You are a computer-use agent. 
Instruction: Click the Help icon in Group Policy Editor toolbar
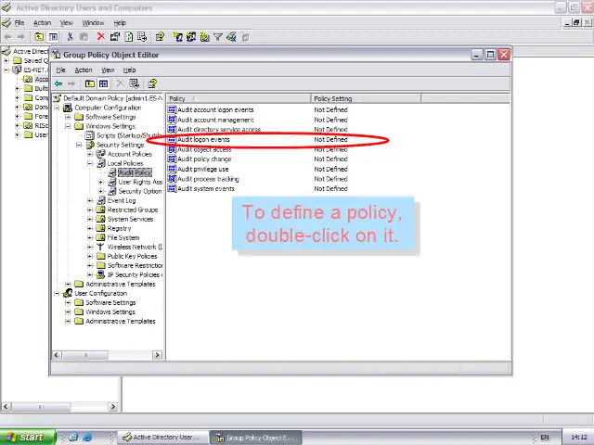(x=152, y=83)
